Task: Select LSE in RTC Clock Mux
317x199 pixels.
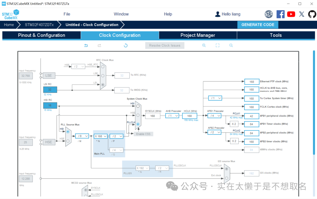Action: 102,75
